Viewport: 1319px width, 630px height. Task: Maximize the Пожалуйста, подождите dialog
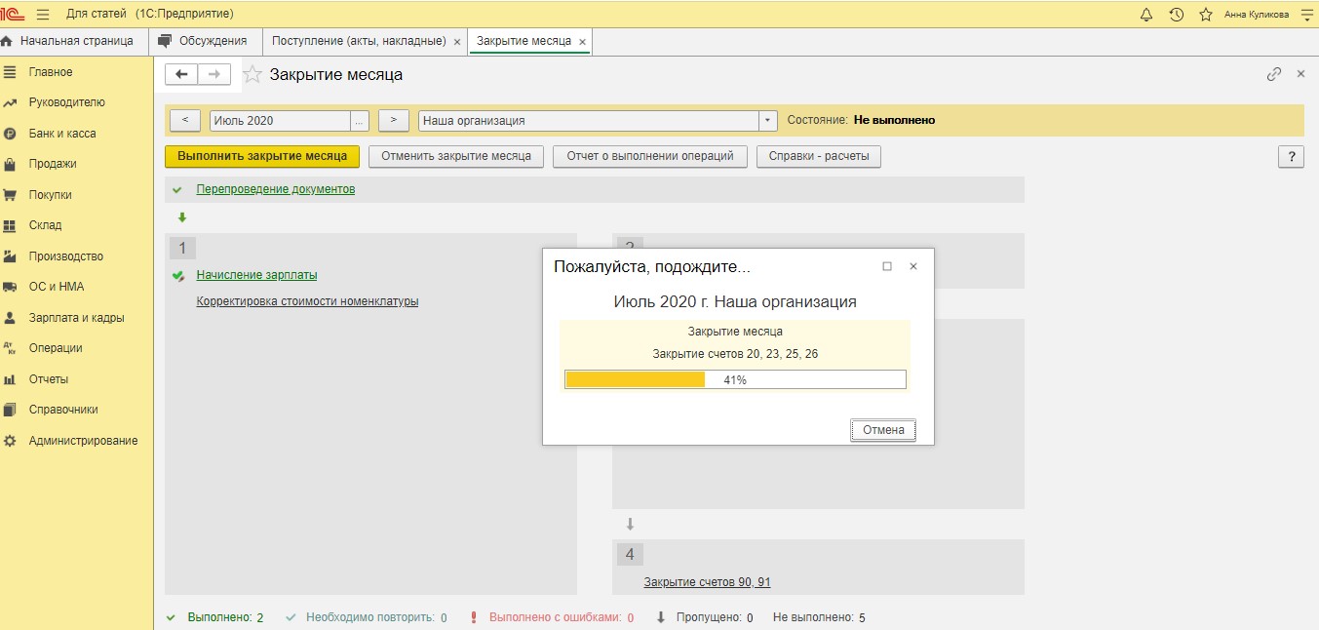pyautogui.click(x=887, y=266)
